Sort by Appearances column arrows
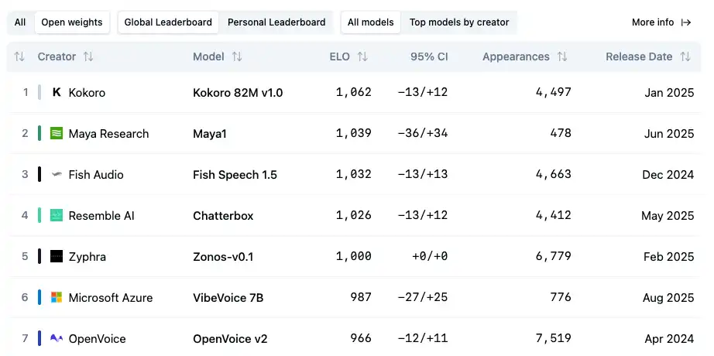Viewport: 714px width, 356px height. tap(562, 56)
